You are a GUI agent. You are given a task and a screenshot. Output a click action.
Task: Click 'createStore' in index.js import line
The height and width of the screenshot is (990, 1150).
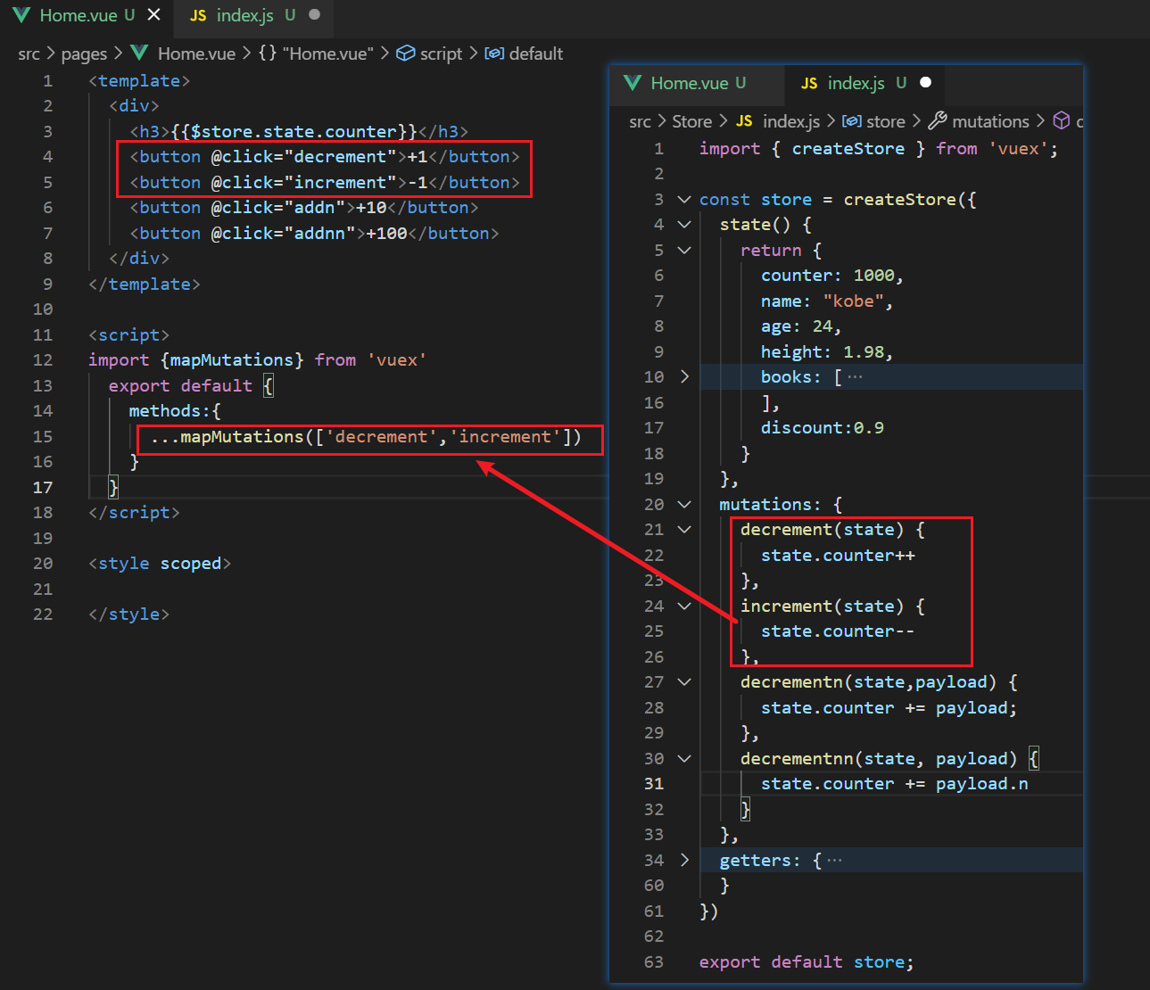pyautogui.click(x=848, y=149)
